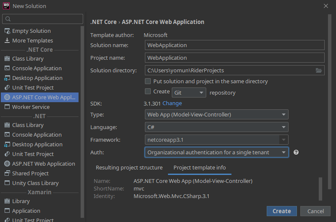The width and height of the screenshot is (336, 222).
Task: Click the template list vertical scrollbar
Action: click(82, 122)
